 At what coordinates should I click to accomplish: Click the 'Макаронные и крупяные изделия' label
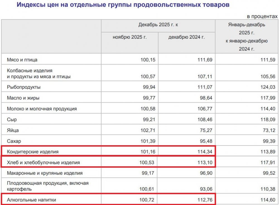point(45,173)
